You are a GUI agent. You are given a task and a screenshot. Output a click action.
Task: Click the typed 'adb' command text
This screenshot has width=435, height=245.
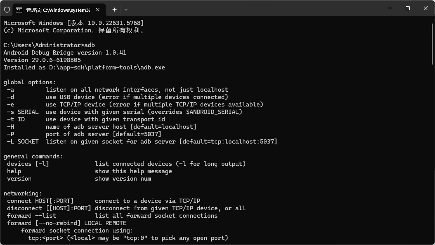90,45
